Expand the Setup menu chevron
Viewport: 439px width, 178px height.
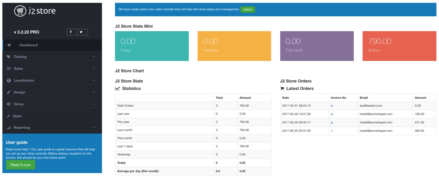[94, 104]
